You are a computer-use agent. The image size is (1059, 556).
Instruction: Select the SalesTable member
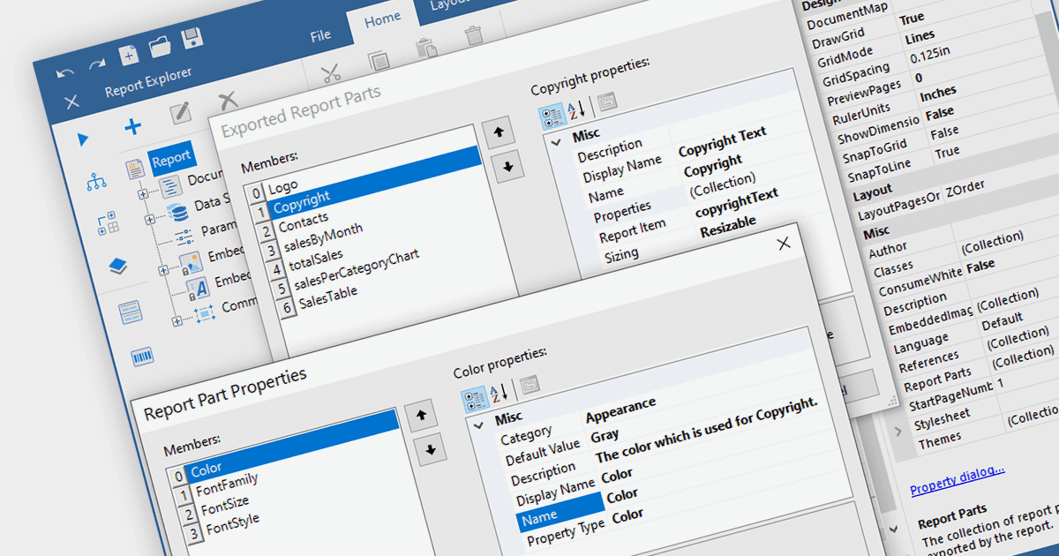pyautogui.click(x=327, y=297)
